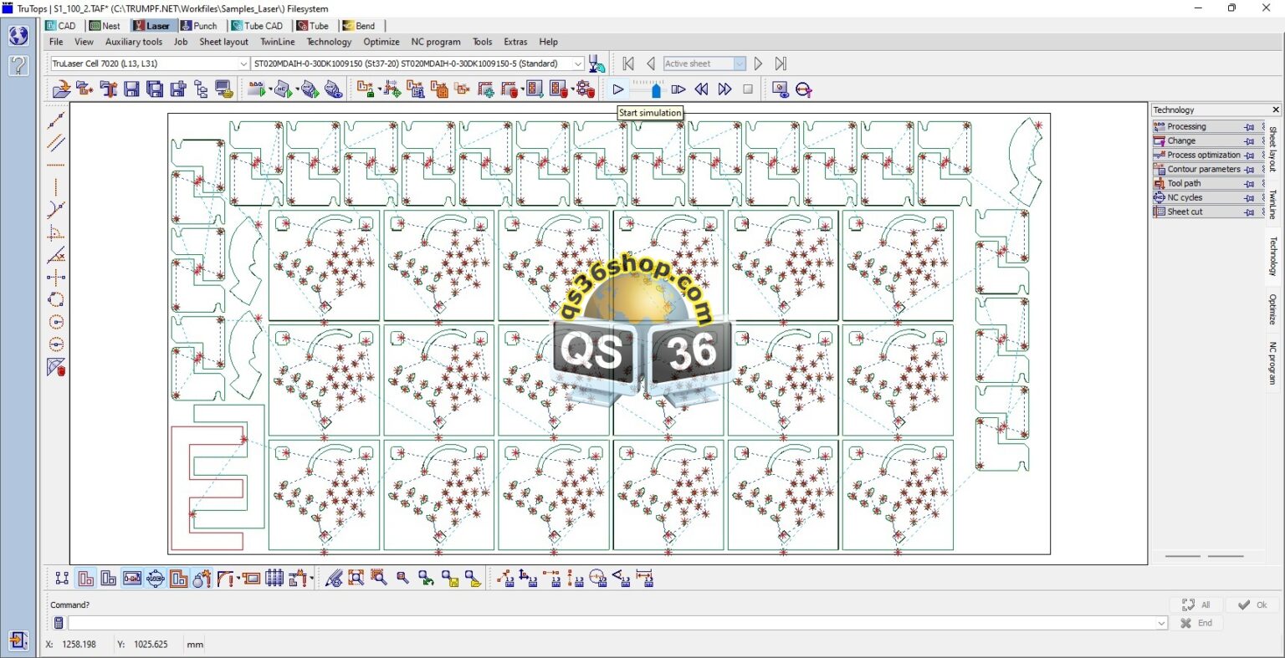Open the TruLaser Cell 7020 machine dropdown
This screenshot has height=658, width=1285.
pos(243,64)
